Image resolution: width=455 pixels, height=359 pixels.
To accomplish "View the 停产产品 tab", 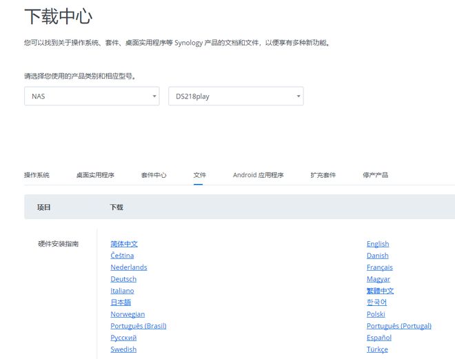I will 375,175.
